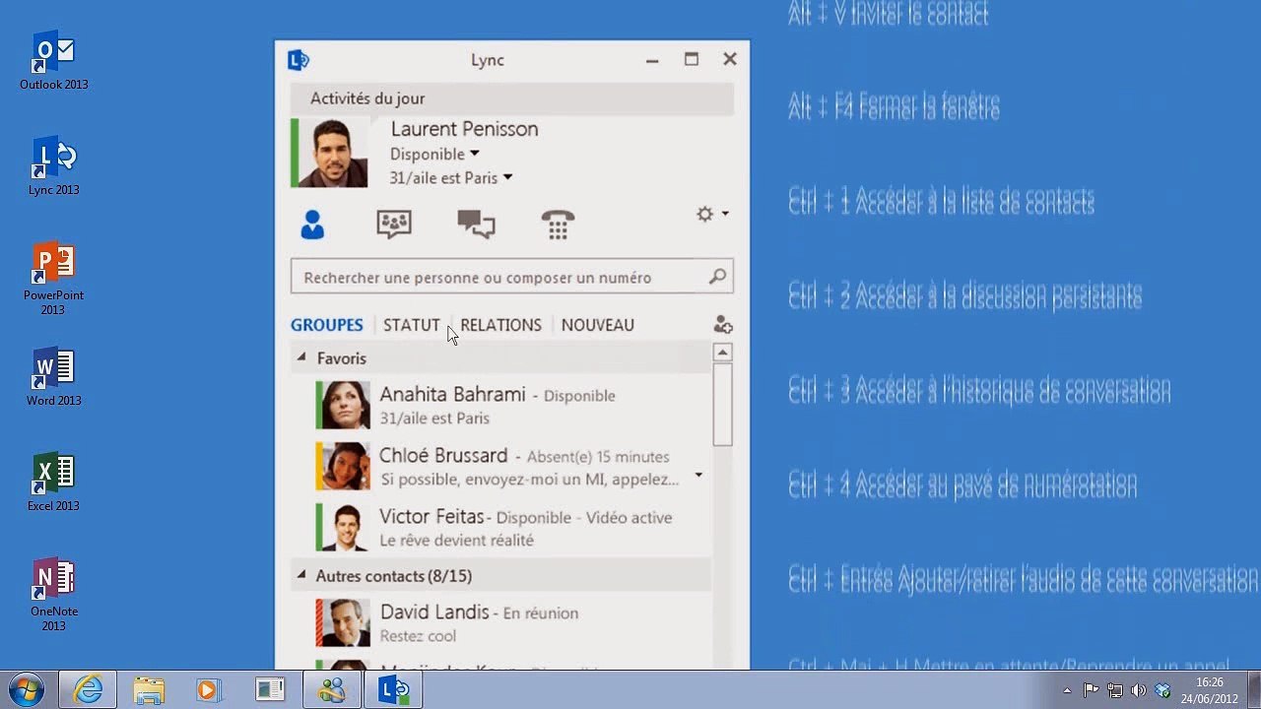Collapse the Favoris group
Viewport: 1261px width, 709px height.
click(301, 357)
